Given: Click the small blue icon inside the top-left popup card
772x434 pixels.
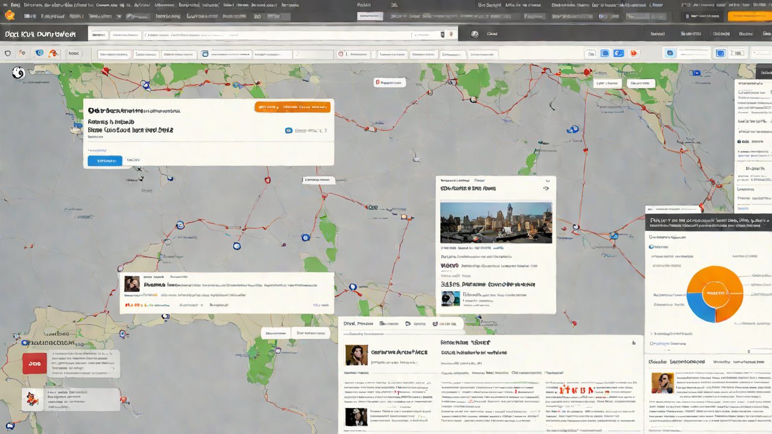Looking at the screenshot, I should coord(288,130).
